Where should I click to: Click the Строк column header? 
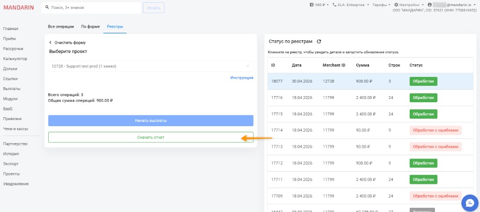coord(394,65)
